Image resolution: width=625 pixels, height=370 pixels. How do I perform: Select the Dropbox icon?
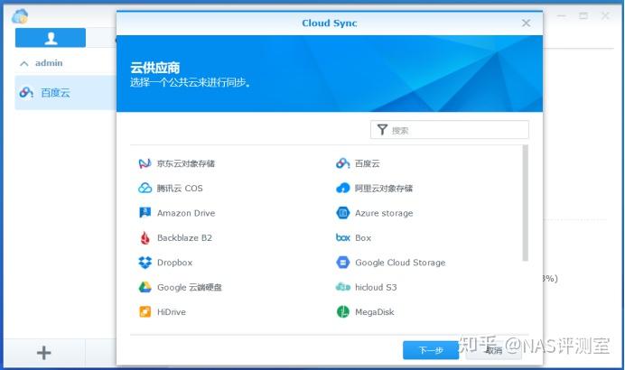145,263
